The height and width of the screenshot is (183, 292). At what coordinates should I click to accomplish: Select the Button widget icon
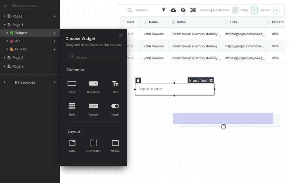(x=93, y=106)
